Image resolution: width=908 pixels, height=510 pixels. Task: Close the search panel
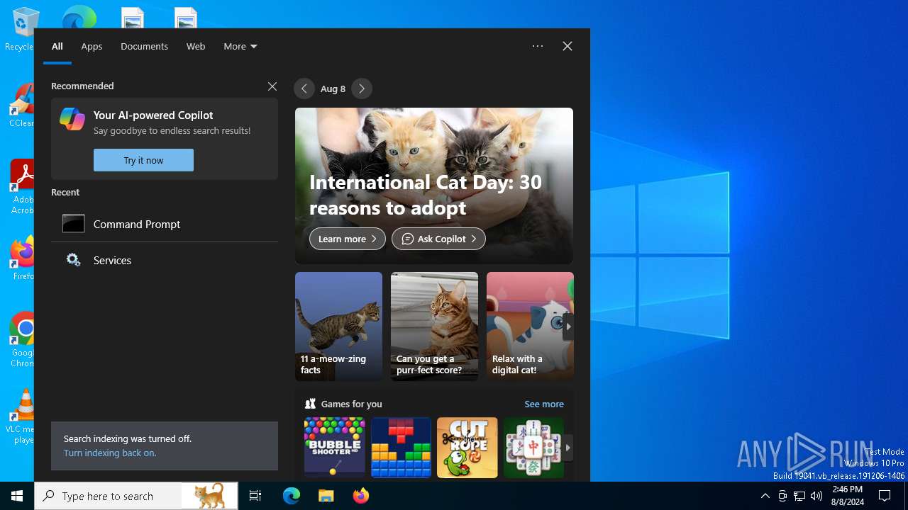pyautogui.click(x=567, y=46)
